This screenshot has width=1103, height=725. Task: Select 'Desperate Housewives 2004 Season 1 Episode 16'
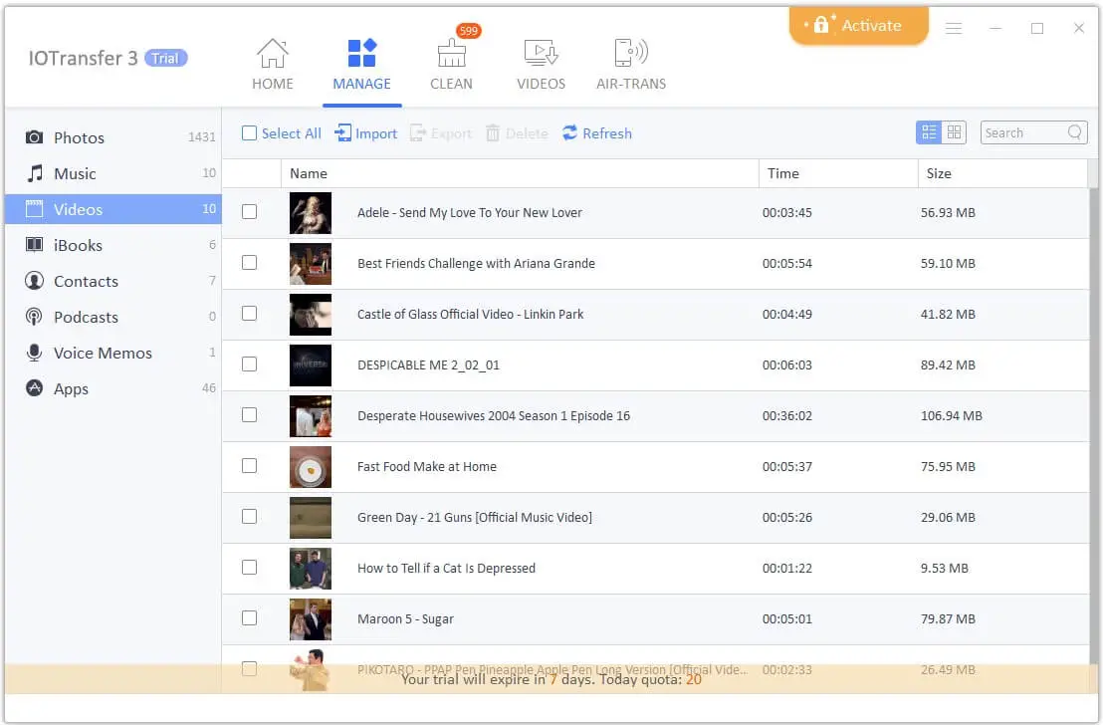pyautogui.click(x=493, y=415)
